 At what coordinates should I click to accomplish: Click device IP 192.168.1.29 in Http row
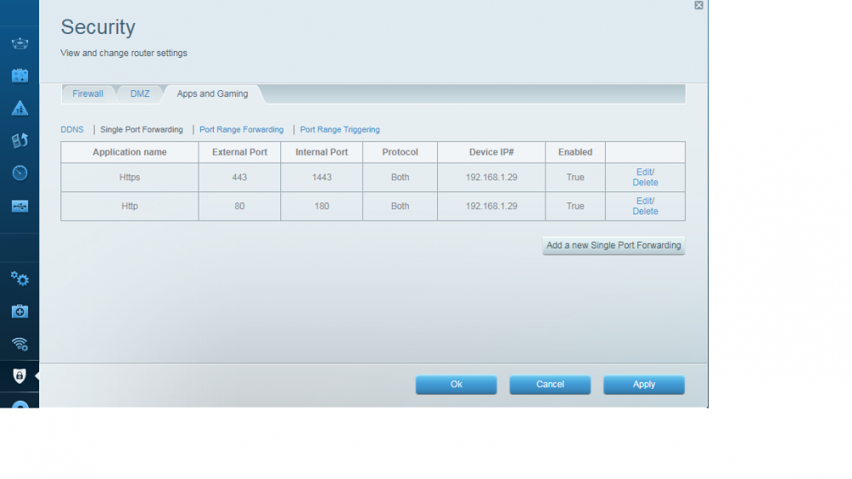(x=492, y=206)
